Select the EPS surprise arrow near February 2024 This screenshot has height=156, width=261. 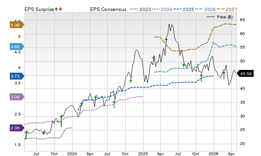click(82, 104)
